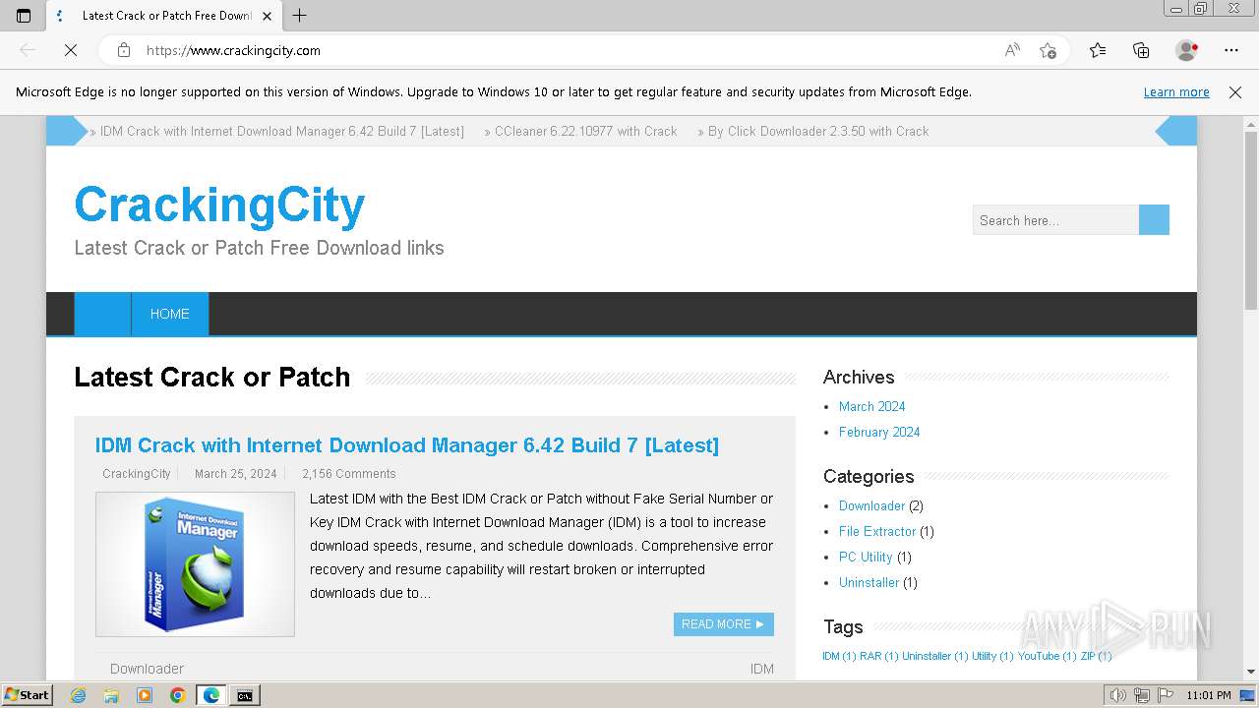Open Uninstaller category
Screen dimensions: 1259x708
pos(869,582)
